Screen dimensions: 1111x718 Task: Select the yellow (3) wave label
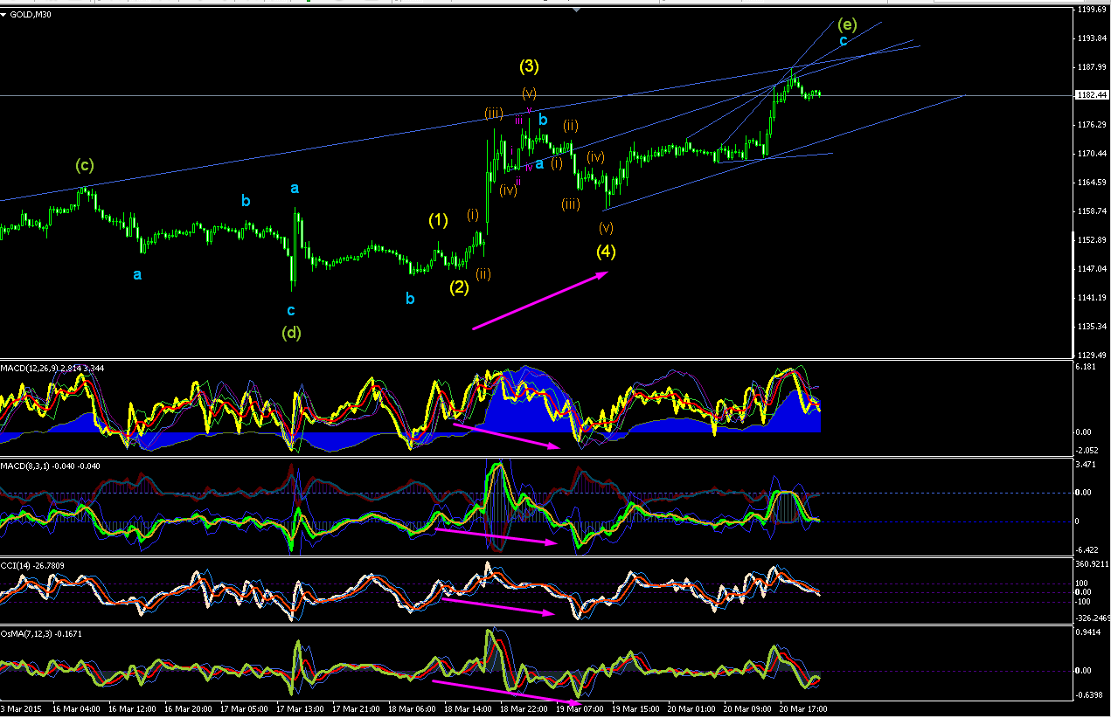pyautogui.click(x=528, y=66)
